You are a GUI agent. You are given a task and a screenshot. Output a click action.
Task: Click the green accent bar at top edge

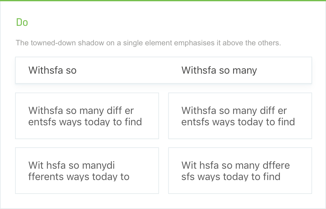click(163, 1)
